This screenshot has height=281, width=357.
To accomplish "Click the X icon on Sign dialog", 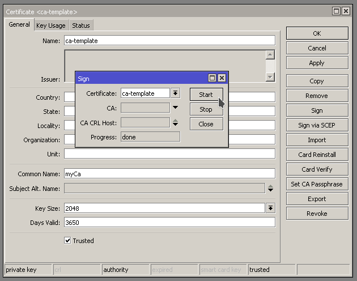I will 222,78.
